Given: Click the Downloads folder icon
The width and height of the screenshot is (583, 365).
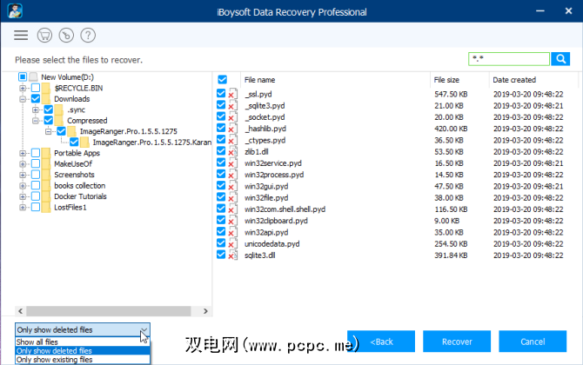Looking at the screenshot, I should [46, 99].
